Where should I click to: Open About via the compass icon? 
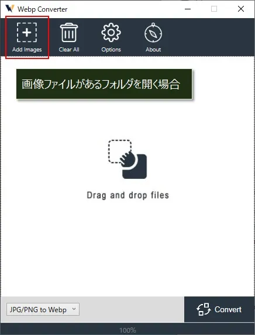(153, 33)
